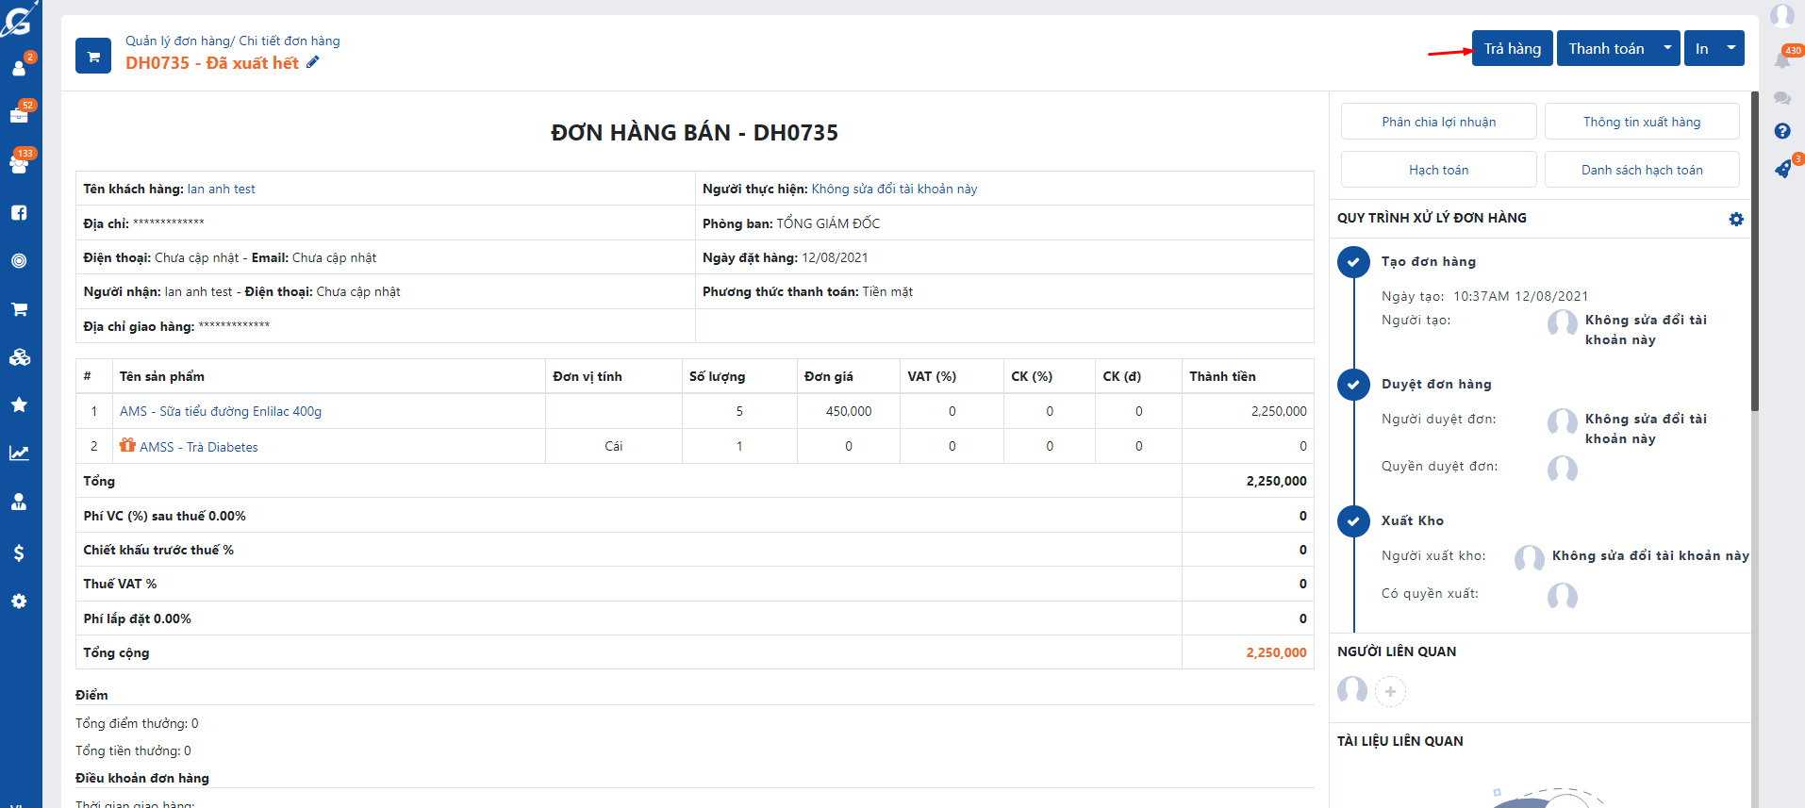Open shopping cart icon in left sidebar

coord(19,309)
